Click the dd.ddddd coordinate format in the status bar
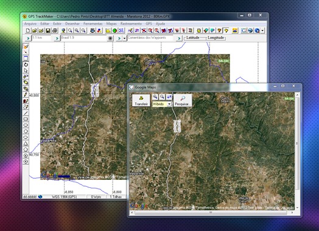The height and width of the screenshot is (231, 319). click(x=29, y=197)
